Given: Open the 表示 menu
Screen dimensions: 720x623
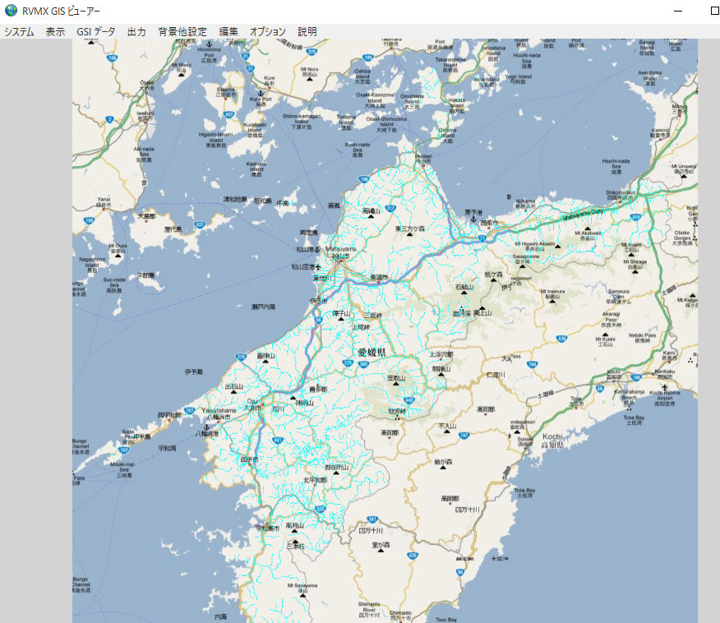Looking at the screenshot, I should click(x=55, y=31).
